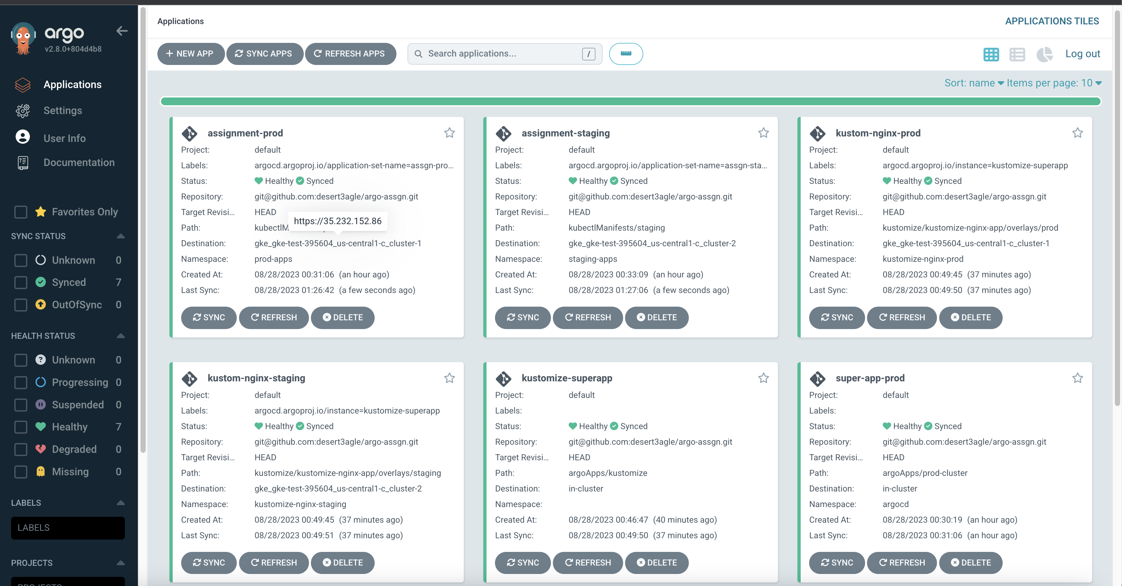Open Settings in the sidebar
The image size is (1122, 586).
coord(62,110)
